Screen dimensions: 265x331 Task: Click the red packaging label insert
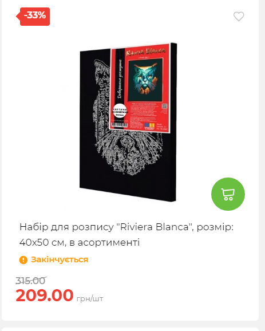point(140,89)
